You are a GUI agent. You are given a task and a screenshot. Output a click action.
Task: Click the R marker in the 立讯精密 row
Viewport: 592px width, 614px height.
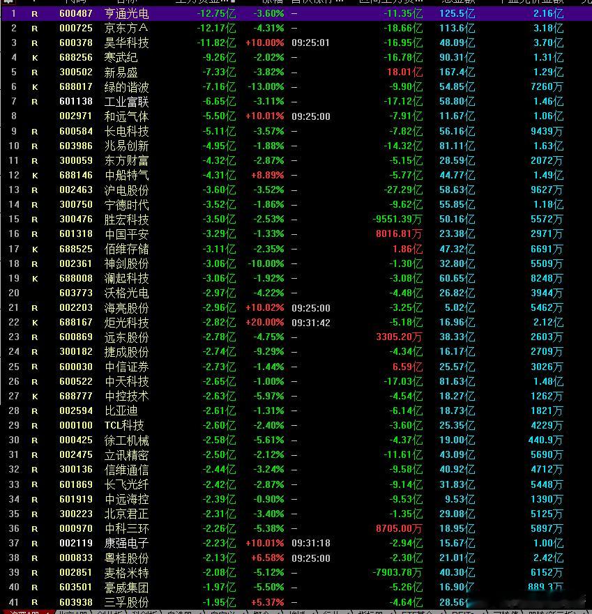(34, 455)
